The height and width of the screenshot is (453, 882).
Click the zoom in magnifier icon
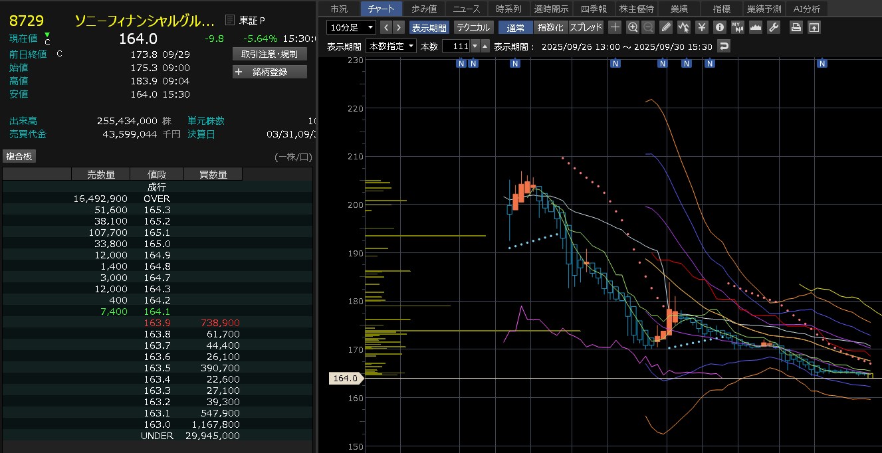point(633,27)
